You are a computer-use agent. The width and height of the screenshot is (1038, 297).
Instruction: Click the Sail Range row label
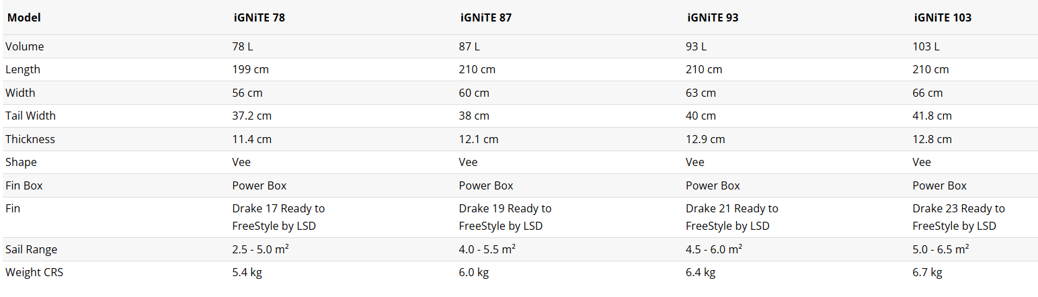click(32, 249)
